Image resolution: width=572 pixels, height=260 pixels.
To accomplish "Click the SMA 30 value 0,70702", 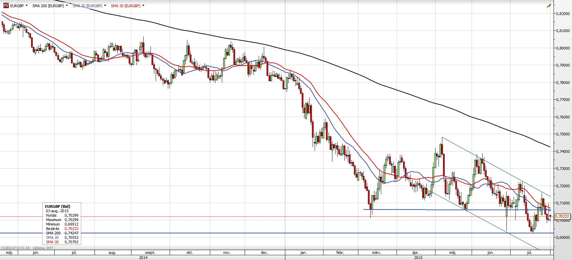I will (x=71, y=242).
